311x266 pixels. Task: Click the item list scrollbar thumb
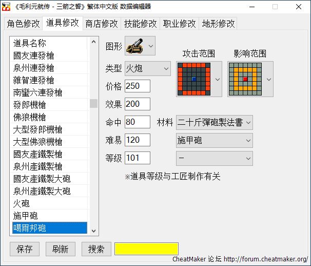93,103
